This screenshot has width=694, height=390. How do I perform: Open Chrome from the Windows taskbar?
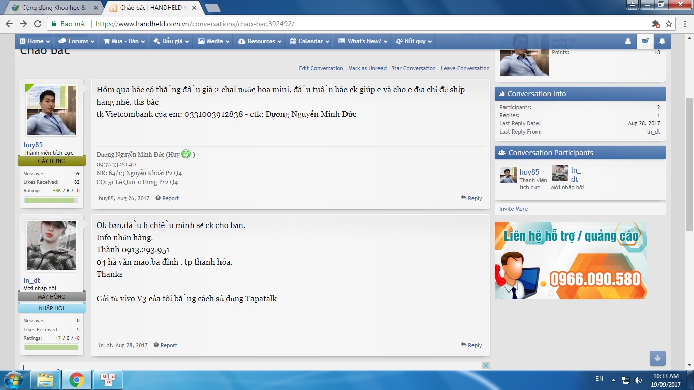(x=77, y=379)
